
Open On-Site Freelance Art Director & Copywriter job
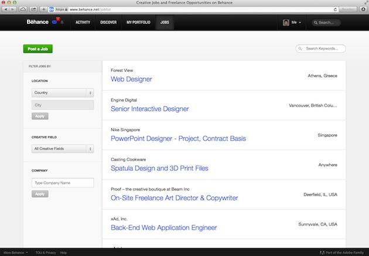(x=174, y=198)
